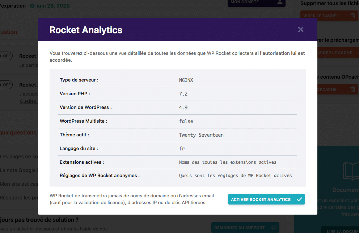This screenshot has width=359, height=233.
Task: Click the trash icon on the OPcache button
Action: click(x=352, y=89)
